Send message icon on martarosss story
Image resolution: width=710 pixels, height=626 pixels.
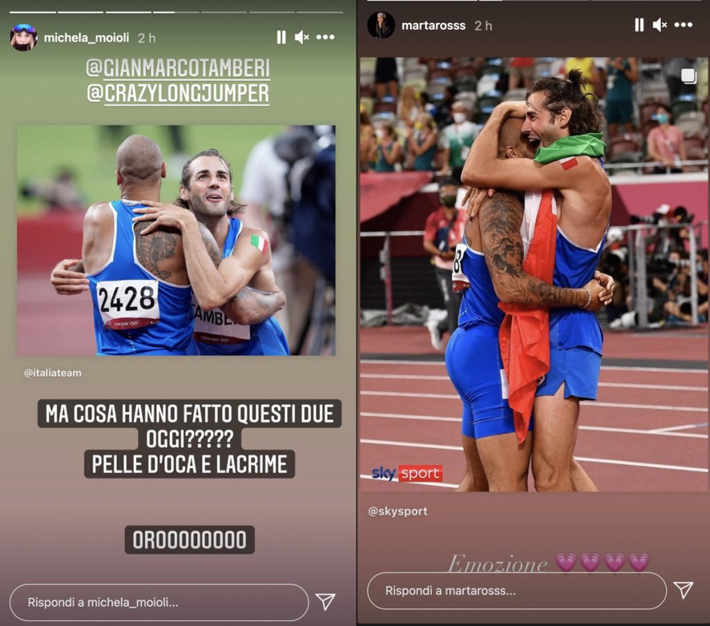tap(683, 590)
